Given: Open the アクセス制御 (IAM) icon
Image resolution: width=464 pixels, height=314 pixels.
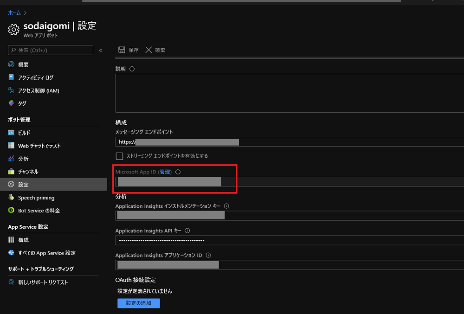Looking at the screenshot, I should [11, 90].
